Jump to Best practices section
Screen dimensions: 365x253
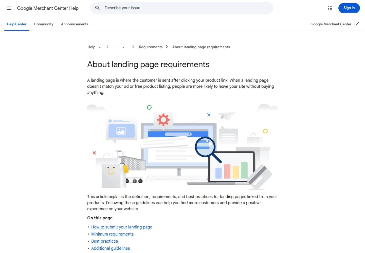coord(104,241)
